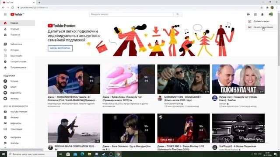Open Клава Кока Покинула чат mix thumbnail
The height and width of the screenshot is (157, 280).
[x=129, y=79]
